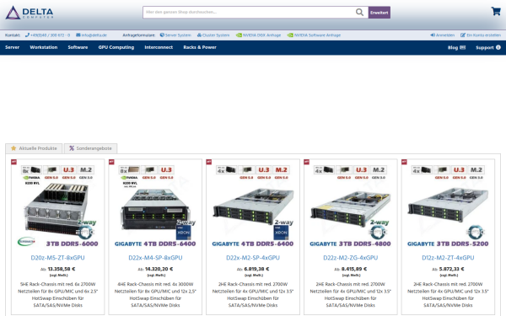Click the U.3 icon on D20z-M5-ZT-8xGPU
506x316 pixels.
click(x=69, y=170)
